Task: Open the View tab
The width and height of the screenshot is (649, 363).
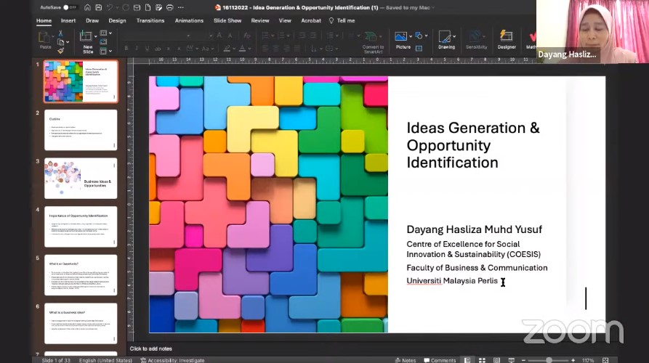Action: [285, 20]
